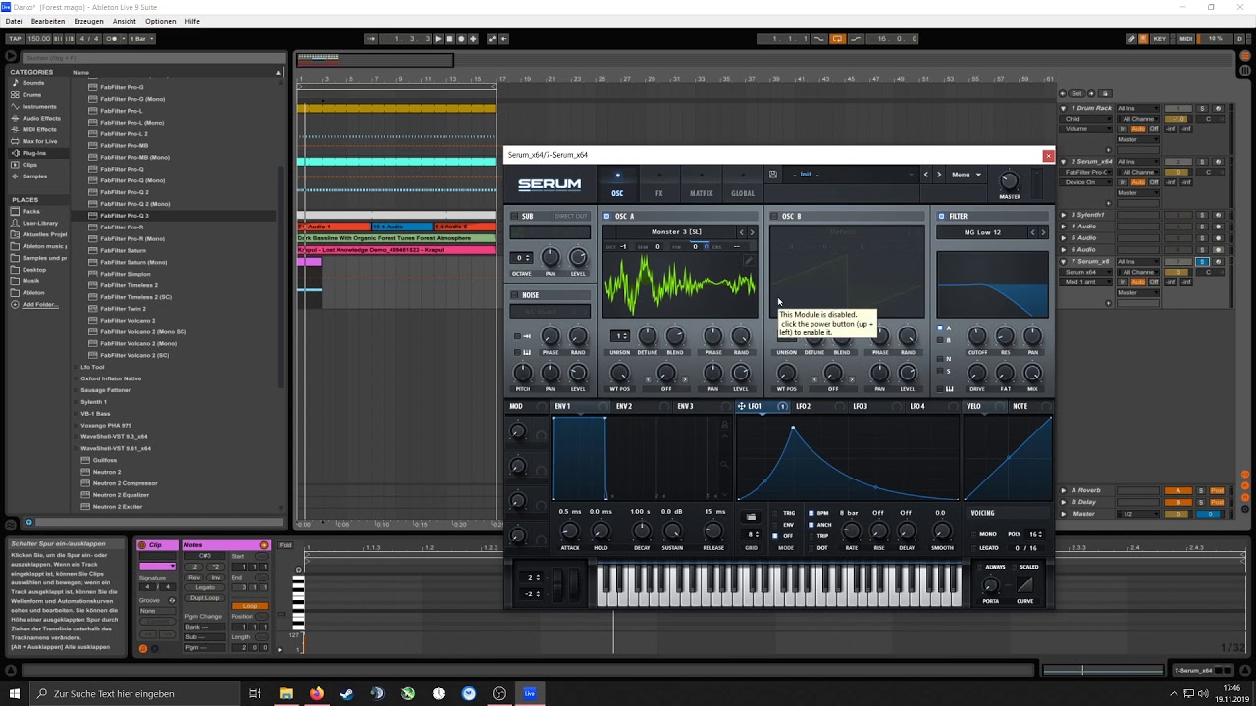Screen dimensions: 1256x706
Task: Open the Instruments category in browser
Action: 39,106
